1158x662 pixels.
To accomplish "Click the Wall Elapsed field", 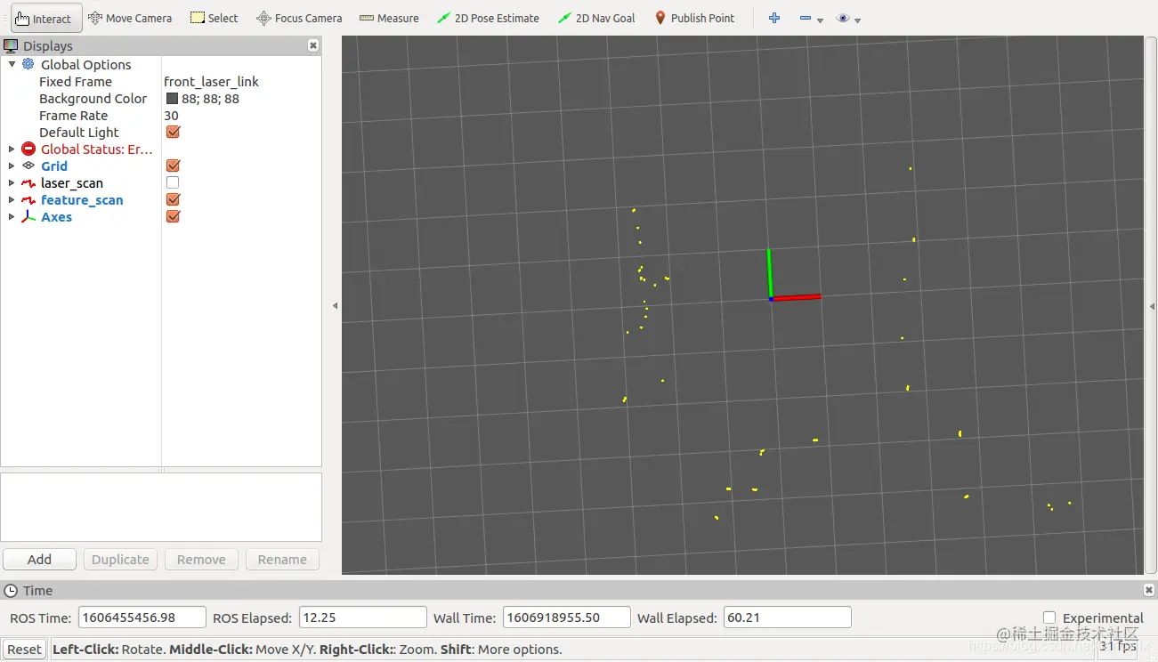I will coord(788,618).
